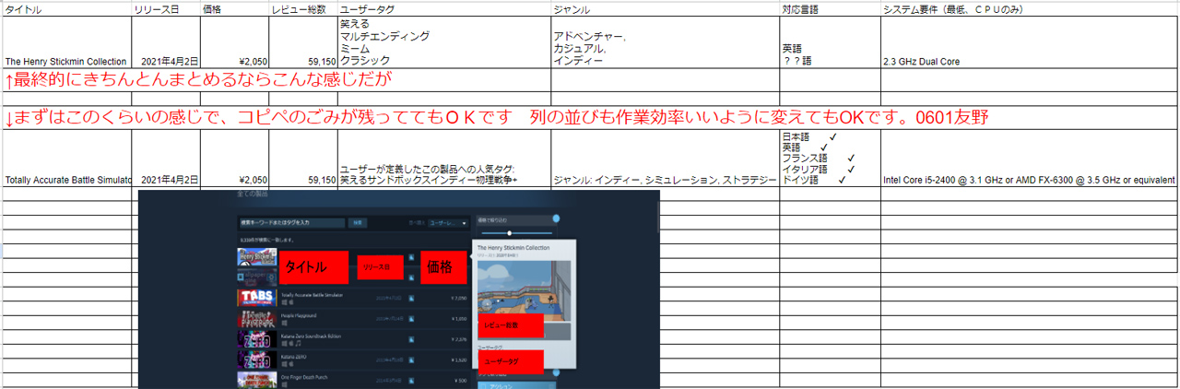The height and width of the screenshot is (389, 1180).
Task: Click the red リリース日 annotation box
Action: coord(380,267)
